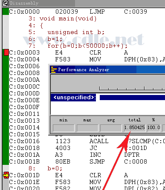Viewport: 165px width, 190px height.
Task: Click the Performance Analyzer title bar icon
Action: pos(54,69)
